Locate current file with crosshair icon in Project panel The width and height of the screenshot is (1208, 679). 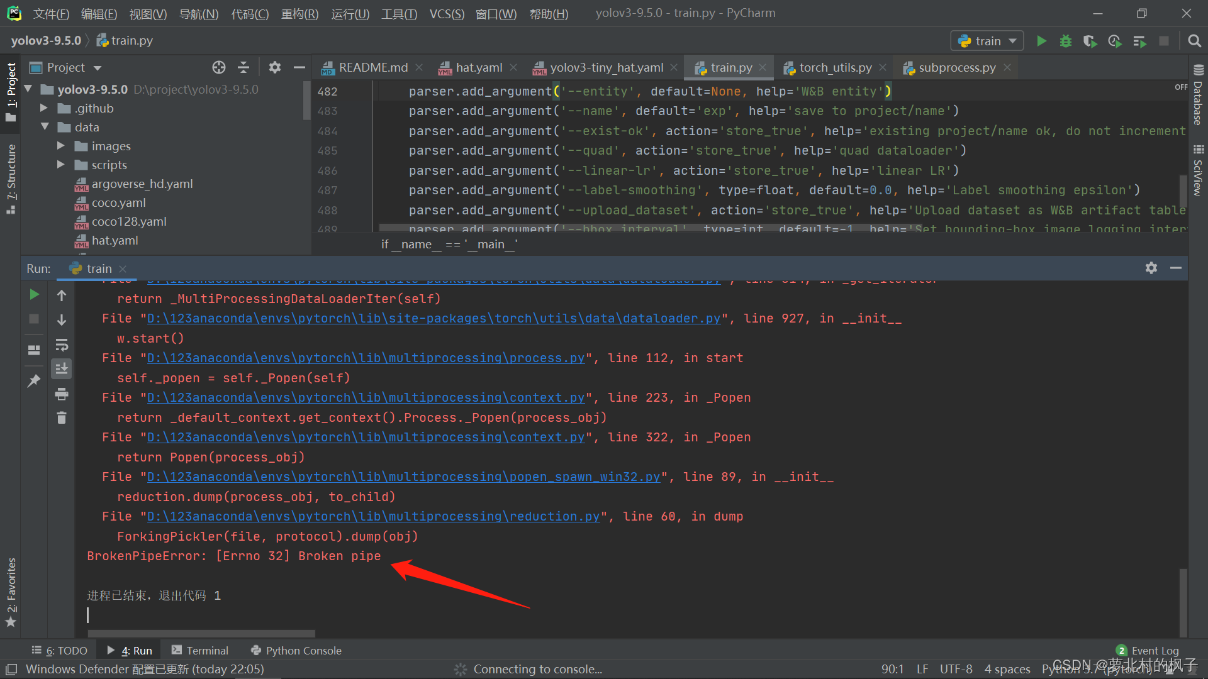point(219,67)
